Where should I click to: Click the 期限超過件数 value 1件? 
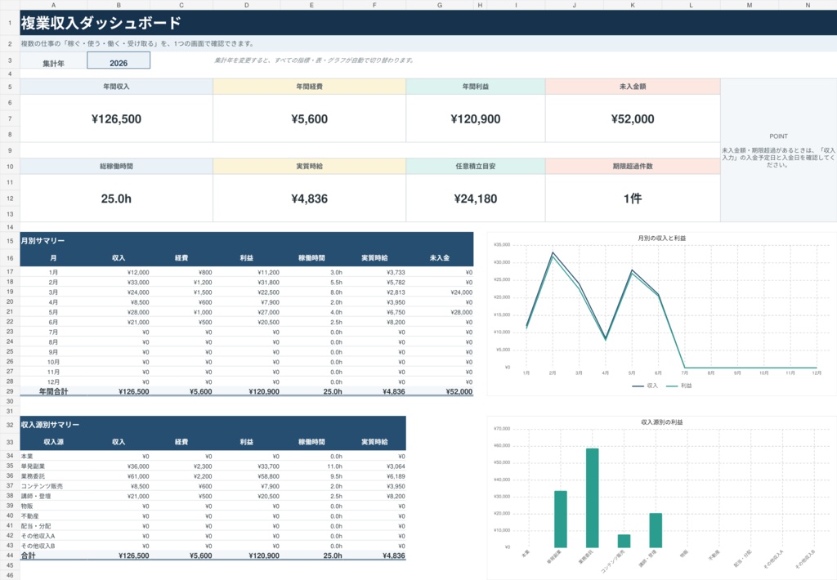point(633,199)
